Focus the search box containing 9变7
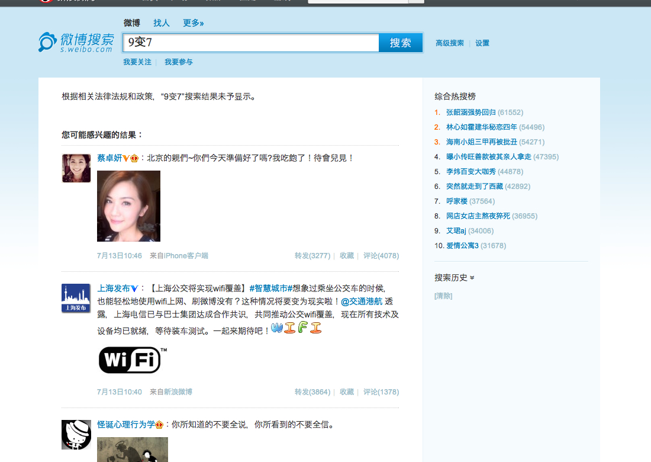 pyautogui.click(x=251, y=43)
